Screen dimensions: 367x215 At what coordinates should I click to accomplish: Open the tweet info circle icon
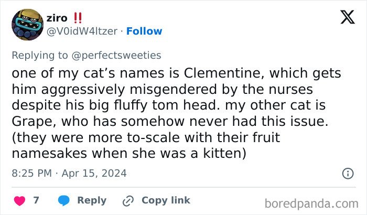tap(347, 173)
